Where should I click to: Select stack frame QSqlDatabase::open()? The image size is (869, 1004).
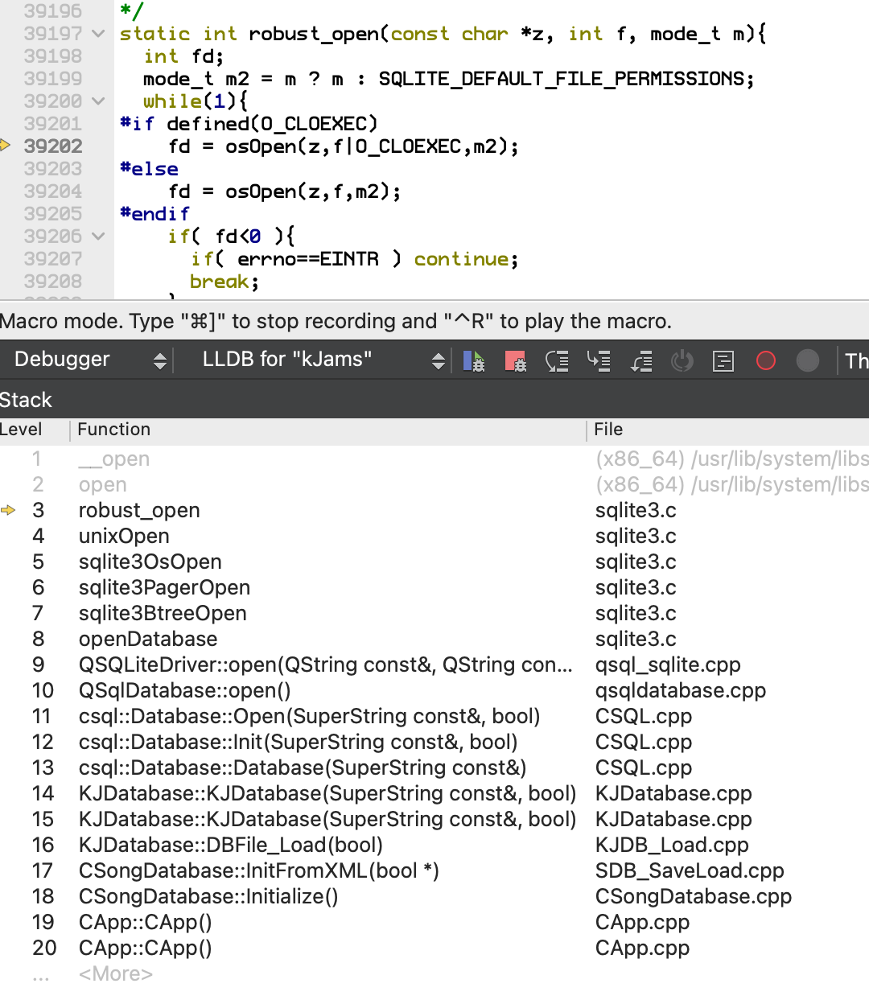434,690
